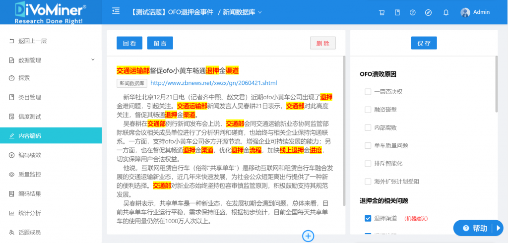Click the 新闻数据库 source tag
The height and width of the screenshot is (243, 508).
(132, 83)
